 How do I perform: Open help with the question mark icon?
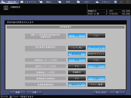128,2
